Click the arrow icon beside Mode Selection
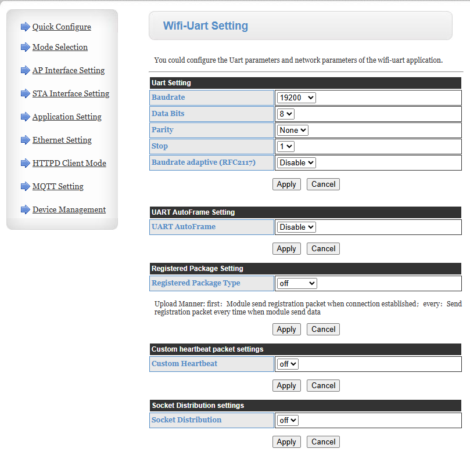This screenshot has height=452, width=470. tap(25, 47)
